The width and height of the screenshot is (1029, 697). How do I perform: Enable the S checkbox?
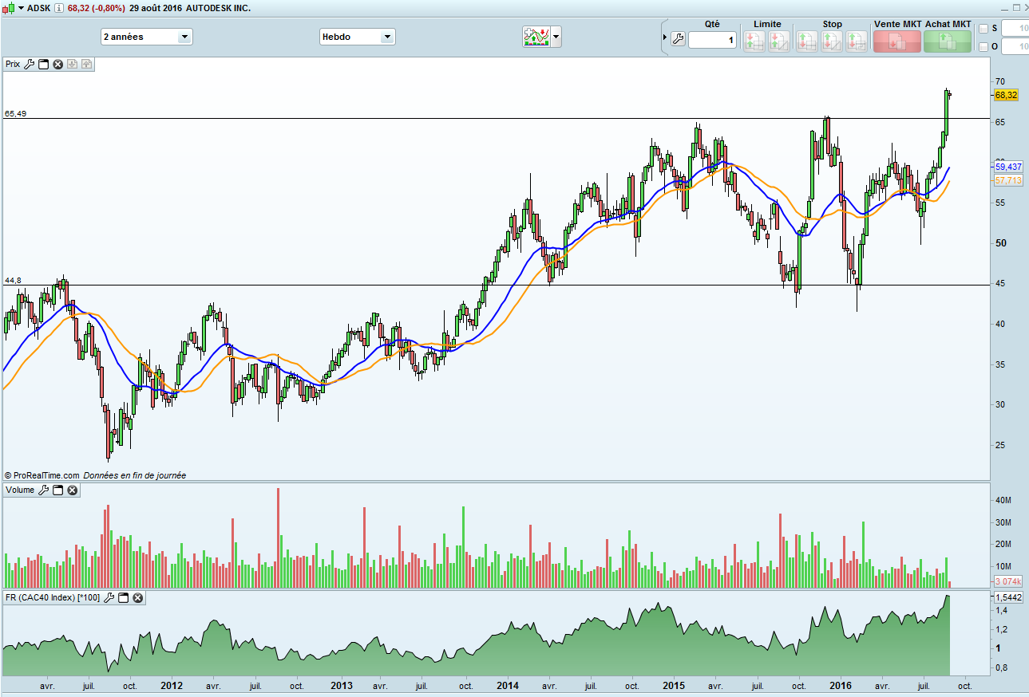pos(983,29)
